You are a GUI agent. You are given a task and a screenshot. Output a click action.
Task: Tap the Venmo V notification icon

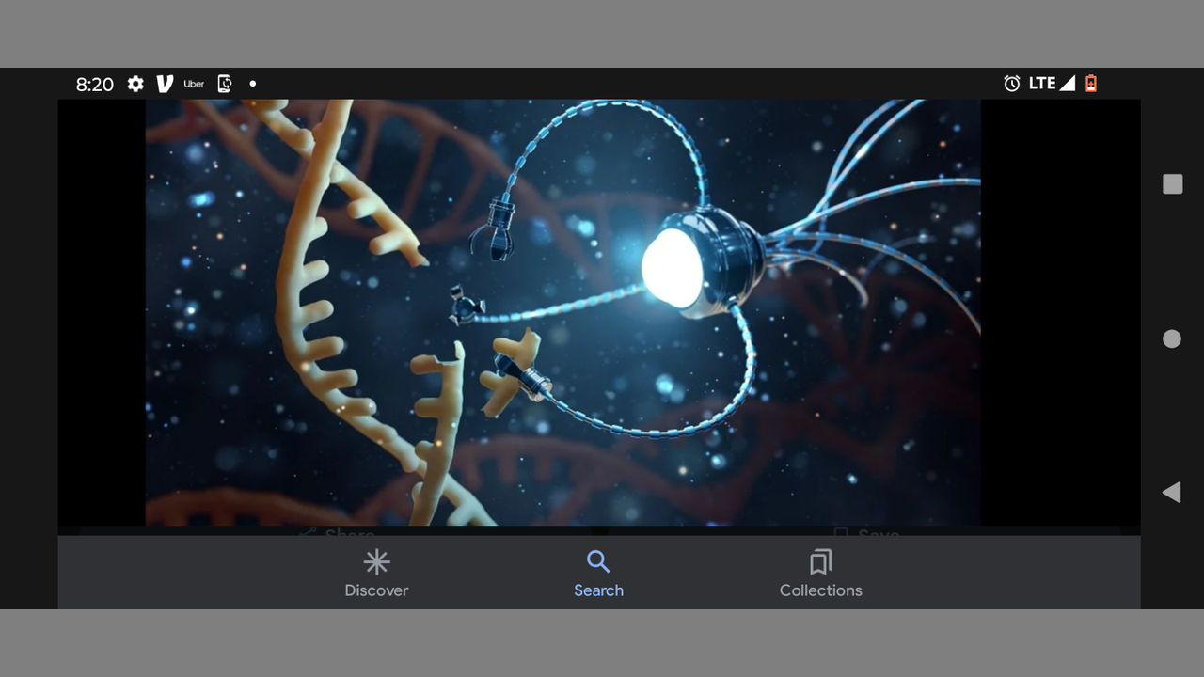(165, 84)
